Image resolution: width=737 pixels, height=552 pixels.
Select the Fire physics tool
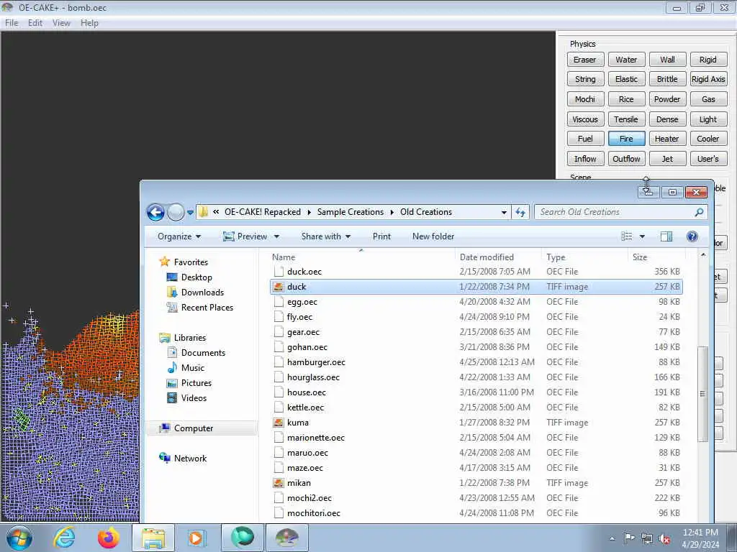click(x=626, y=139)
